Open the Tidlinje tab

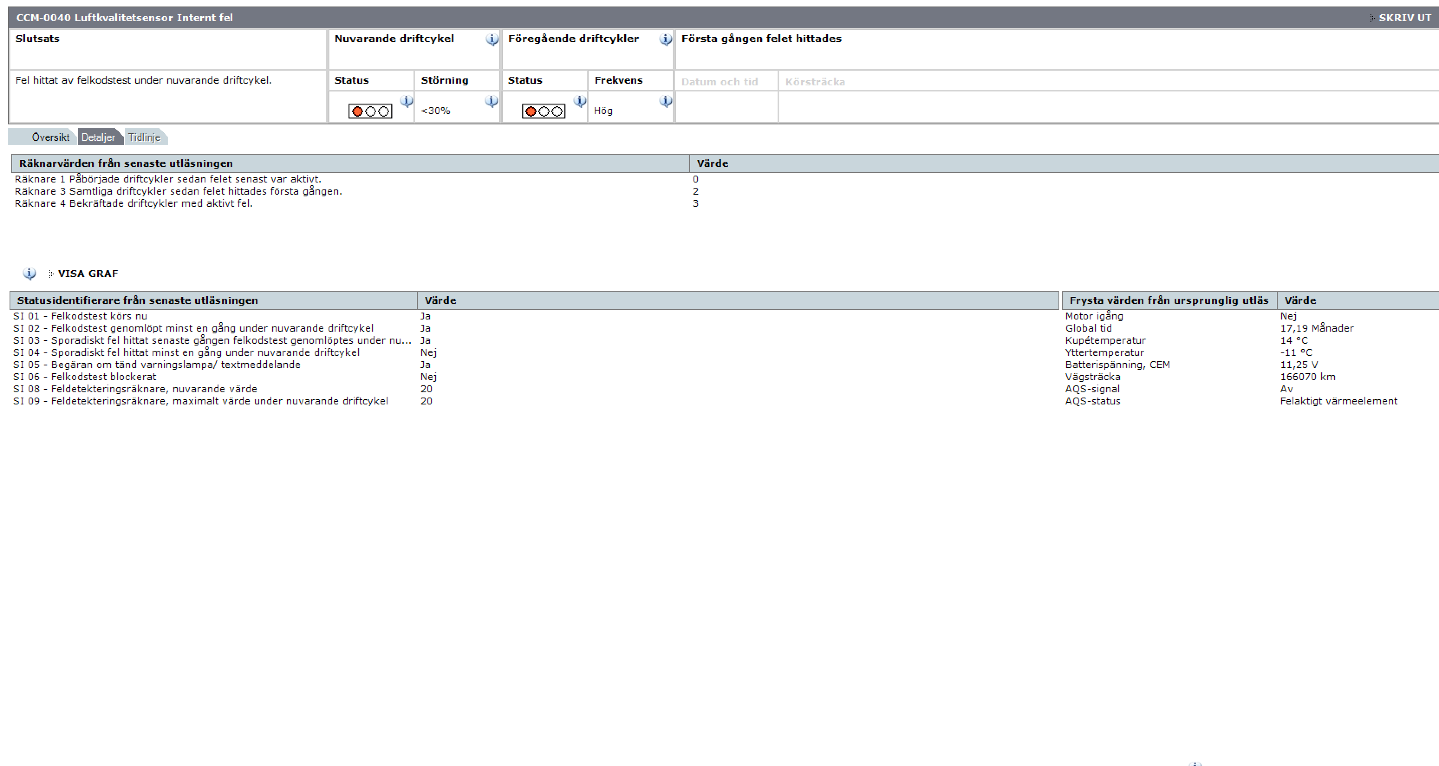(144, 137)
